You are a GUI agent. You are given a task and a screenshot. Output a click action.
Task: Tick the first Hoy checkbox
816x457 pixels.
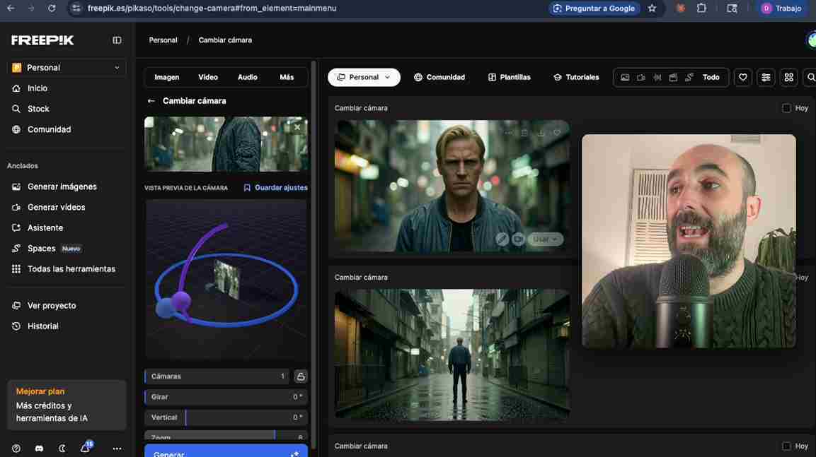[x=786, y=108]
